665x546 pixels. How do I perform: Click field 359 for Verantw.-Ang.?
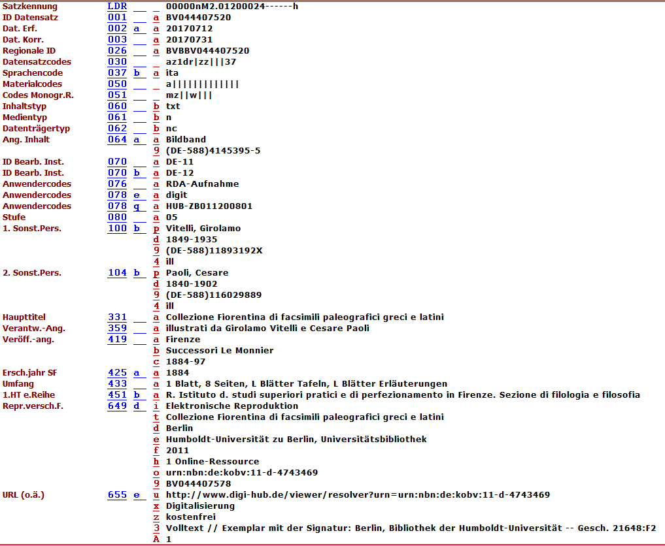(117, 329)
